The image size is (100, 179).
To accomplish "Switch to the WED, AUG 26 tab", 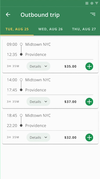I will tap(51, 29).
